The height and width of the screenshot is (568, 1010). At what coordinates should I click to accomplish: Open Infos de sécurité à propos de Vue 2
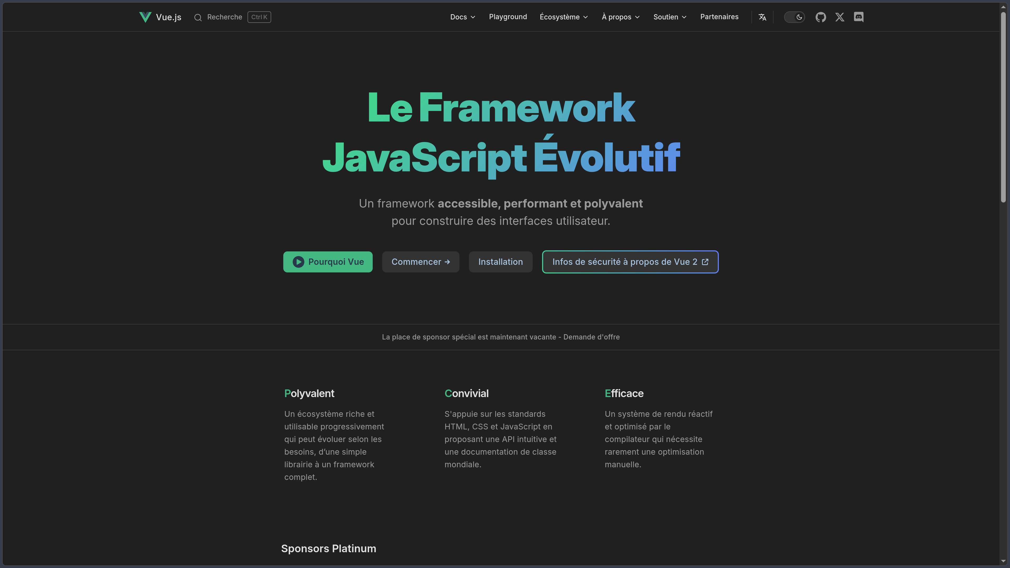pyautogui.click(x=630, y=262)
